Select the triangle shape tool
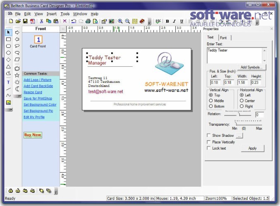Image resolution: width=280 pixels, height=206 pixels. coord(8,67)
